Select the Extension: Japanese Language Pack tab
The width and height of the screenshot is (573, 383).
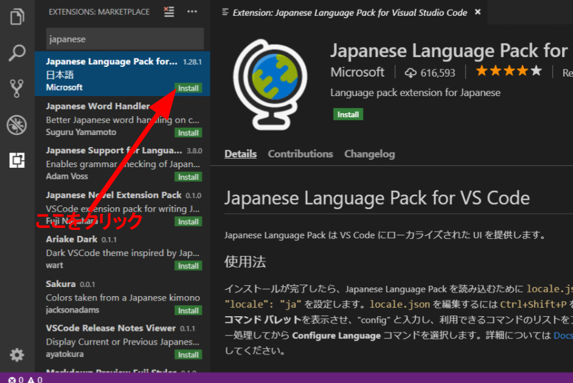pyautogui.click(x=350, y=12)
